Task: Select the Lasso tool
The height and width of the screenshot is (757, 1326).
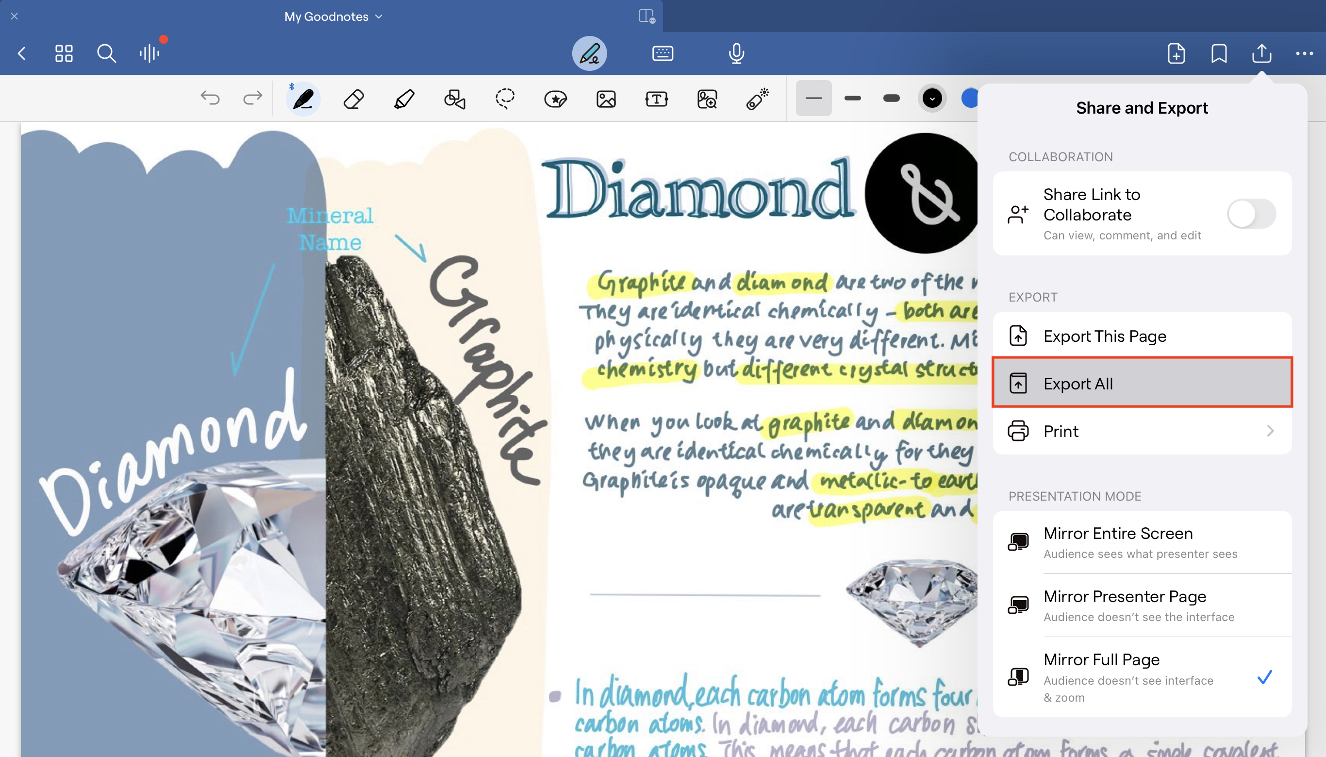Action: coord(504,99)
